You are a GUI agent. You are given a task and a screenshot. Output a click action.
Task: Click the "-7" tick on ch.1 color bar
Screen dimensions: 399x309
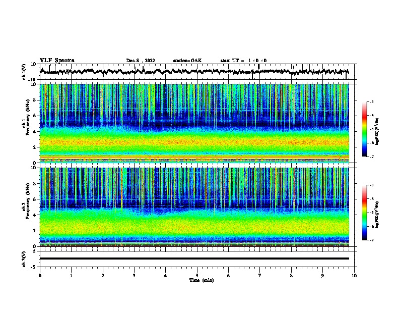point(372,157)
